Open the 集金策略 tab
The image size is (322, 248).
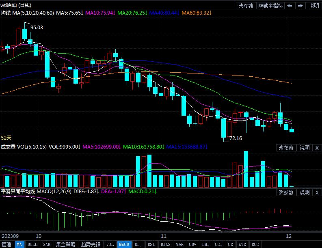click(65, 244)
